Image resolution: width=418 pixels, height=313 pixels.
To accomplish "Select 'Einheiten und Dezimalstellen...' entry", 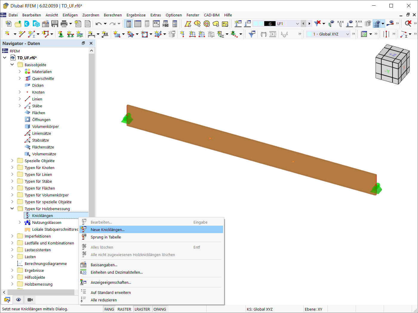I will click(x=151, y=272).
